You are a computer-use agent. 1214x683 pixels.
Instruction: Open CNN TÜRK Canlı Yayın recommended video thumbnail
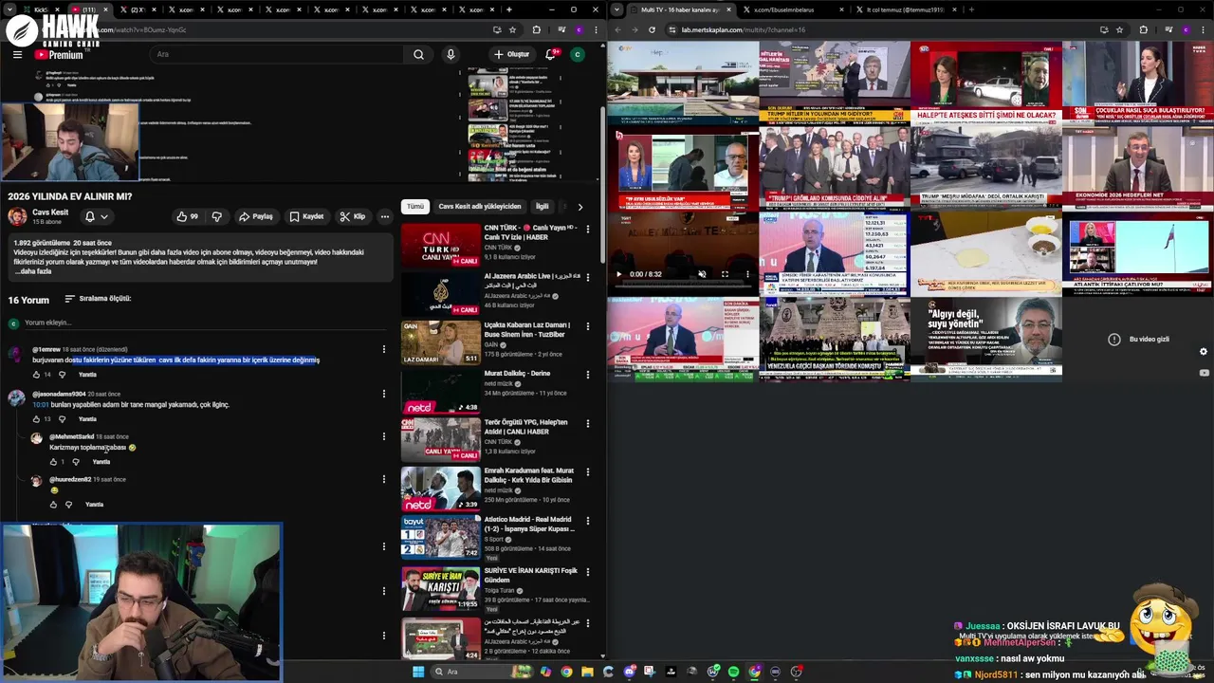point(440,245)
